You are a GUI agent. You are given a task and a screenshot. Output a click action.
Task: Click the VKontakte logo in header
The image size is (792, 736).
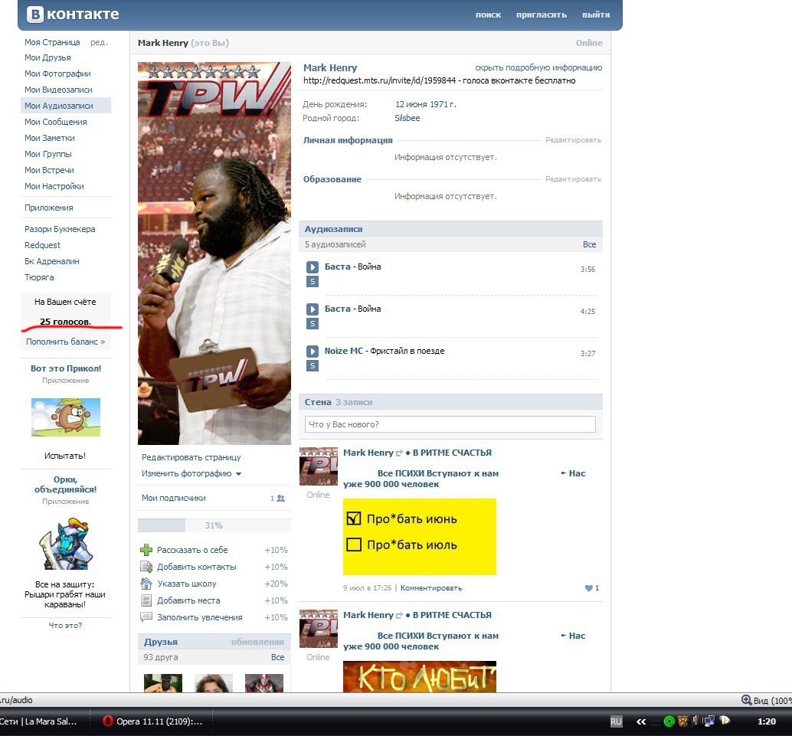[73, 14]
